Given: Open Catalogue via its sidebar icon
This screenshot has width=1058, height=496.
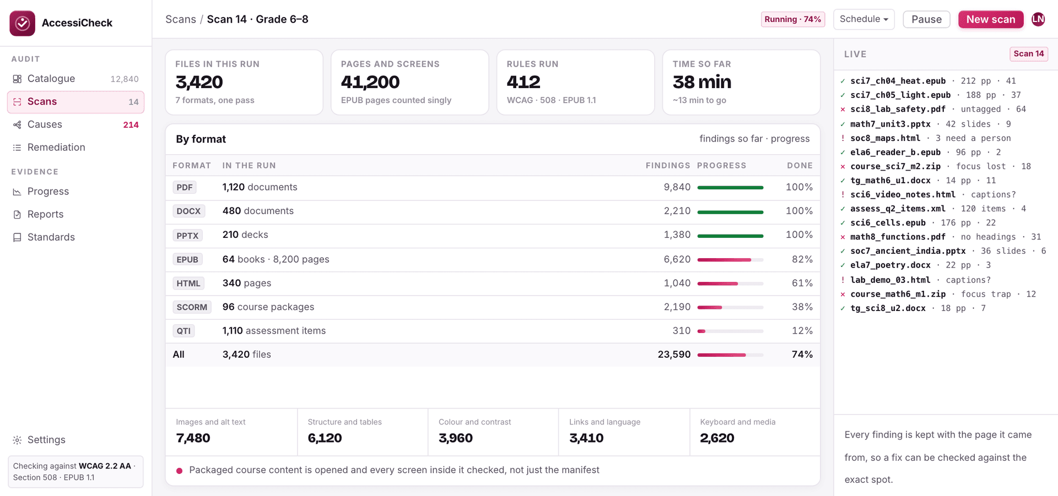Looking at the screenshot, I should tap(17, 79).
